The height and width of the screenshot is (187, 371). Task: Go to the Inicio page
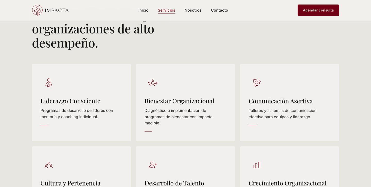coord(143,10)
